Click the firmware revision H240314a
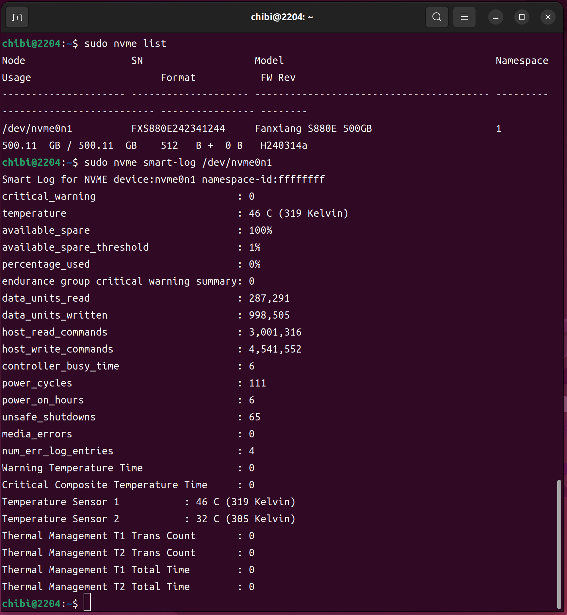Image resolution: width=567 pixels, height=615 pixels. tap(283, 146)
